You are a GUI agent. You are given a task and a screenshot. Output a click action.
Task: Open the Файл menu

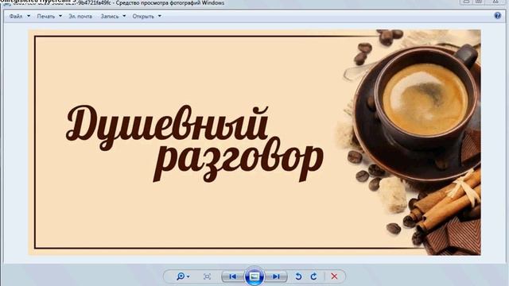tap(16, 16)
